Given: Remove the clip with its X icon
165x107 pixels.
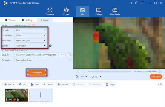Looking at the screenshot, I should click(x=25, y=90).
